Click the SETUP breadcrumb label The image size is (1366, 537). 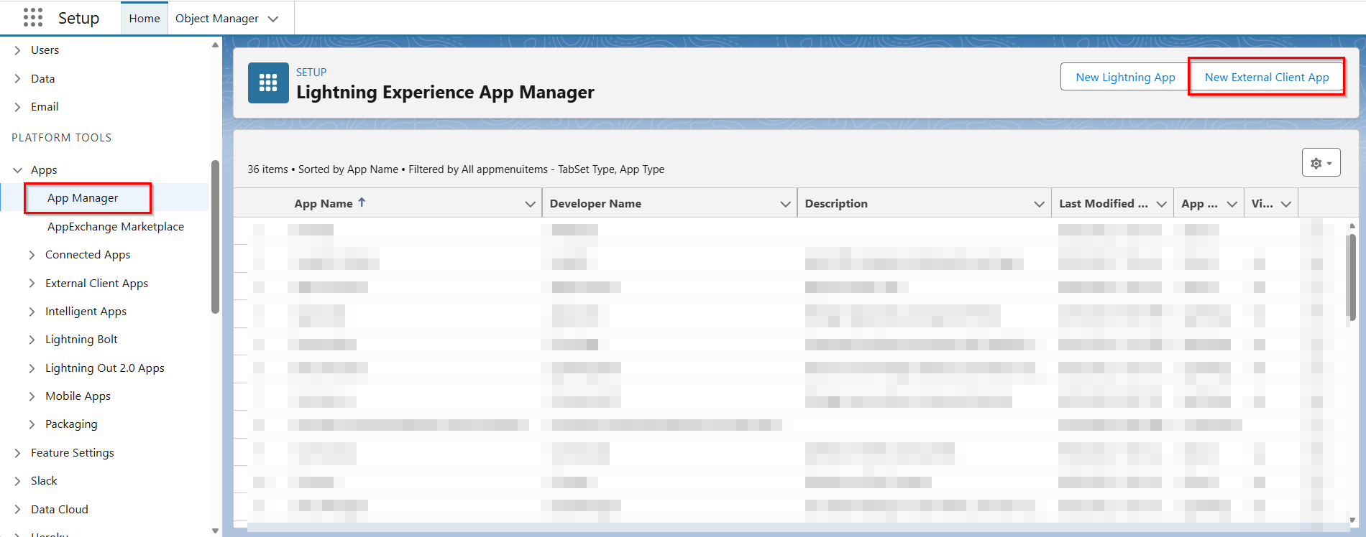pos(311,73)
